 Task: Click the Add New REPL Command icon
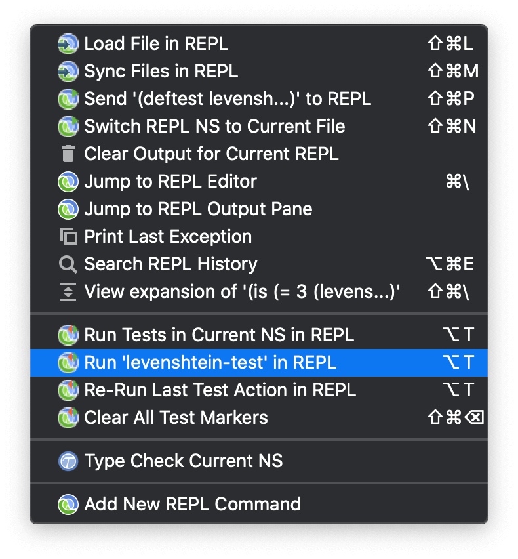point(68,505)
